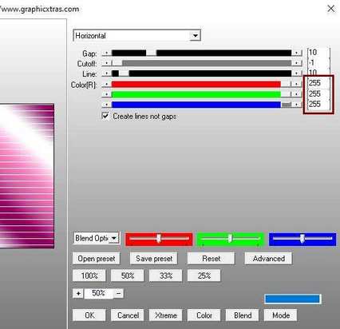Click the Xtreme button
Viewport: 340px width, 329px height.
pos(166,315)
